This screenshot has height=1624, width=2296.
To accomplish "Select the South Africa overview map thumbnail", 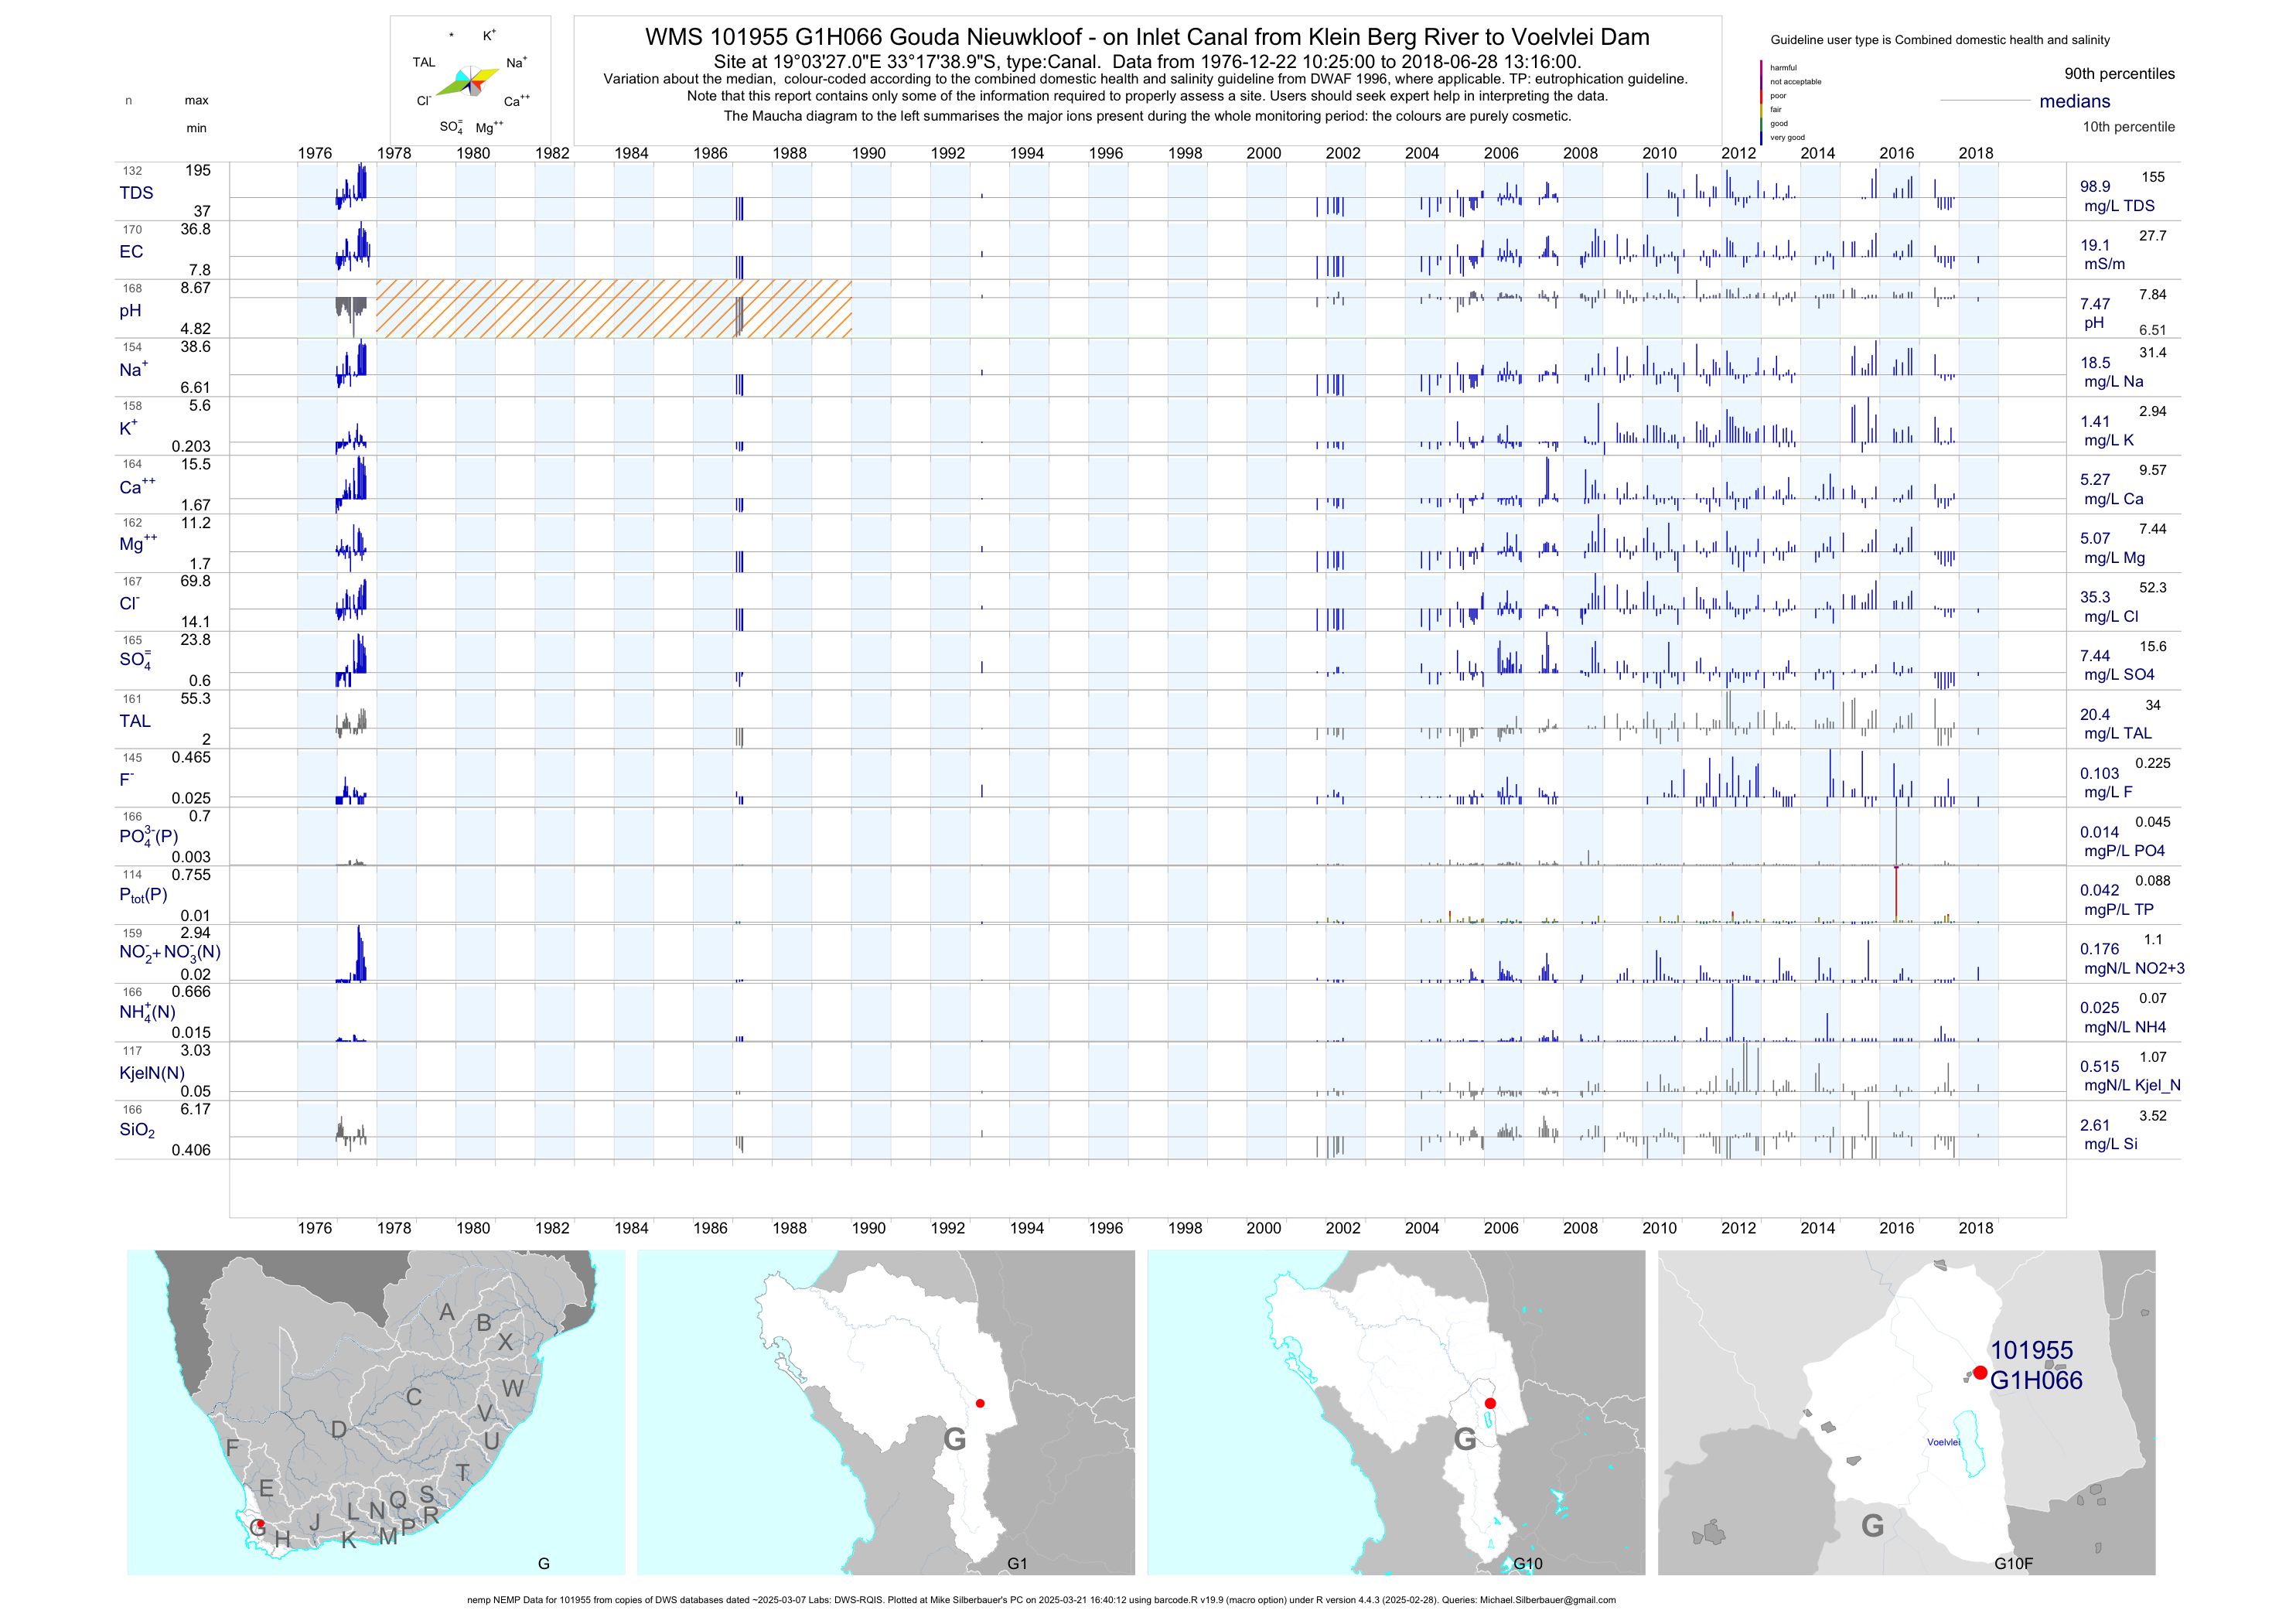I will click(375, 1412).
